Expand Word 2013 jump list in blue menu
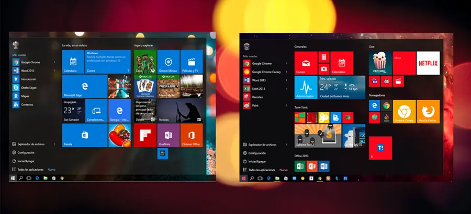This screenshot has width=471, height=214. [x=54, y=71]
